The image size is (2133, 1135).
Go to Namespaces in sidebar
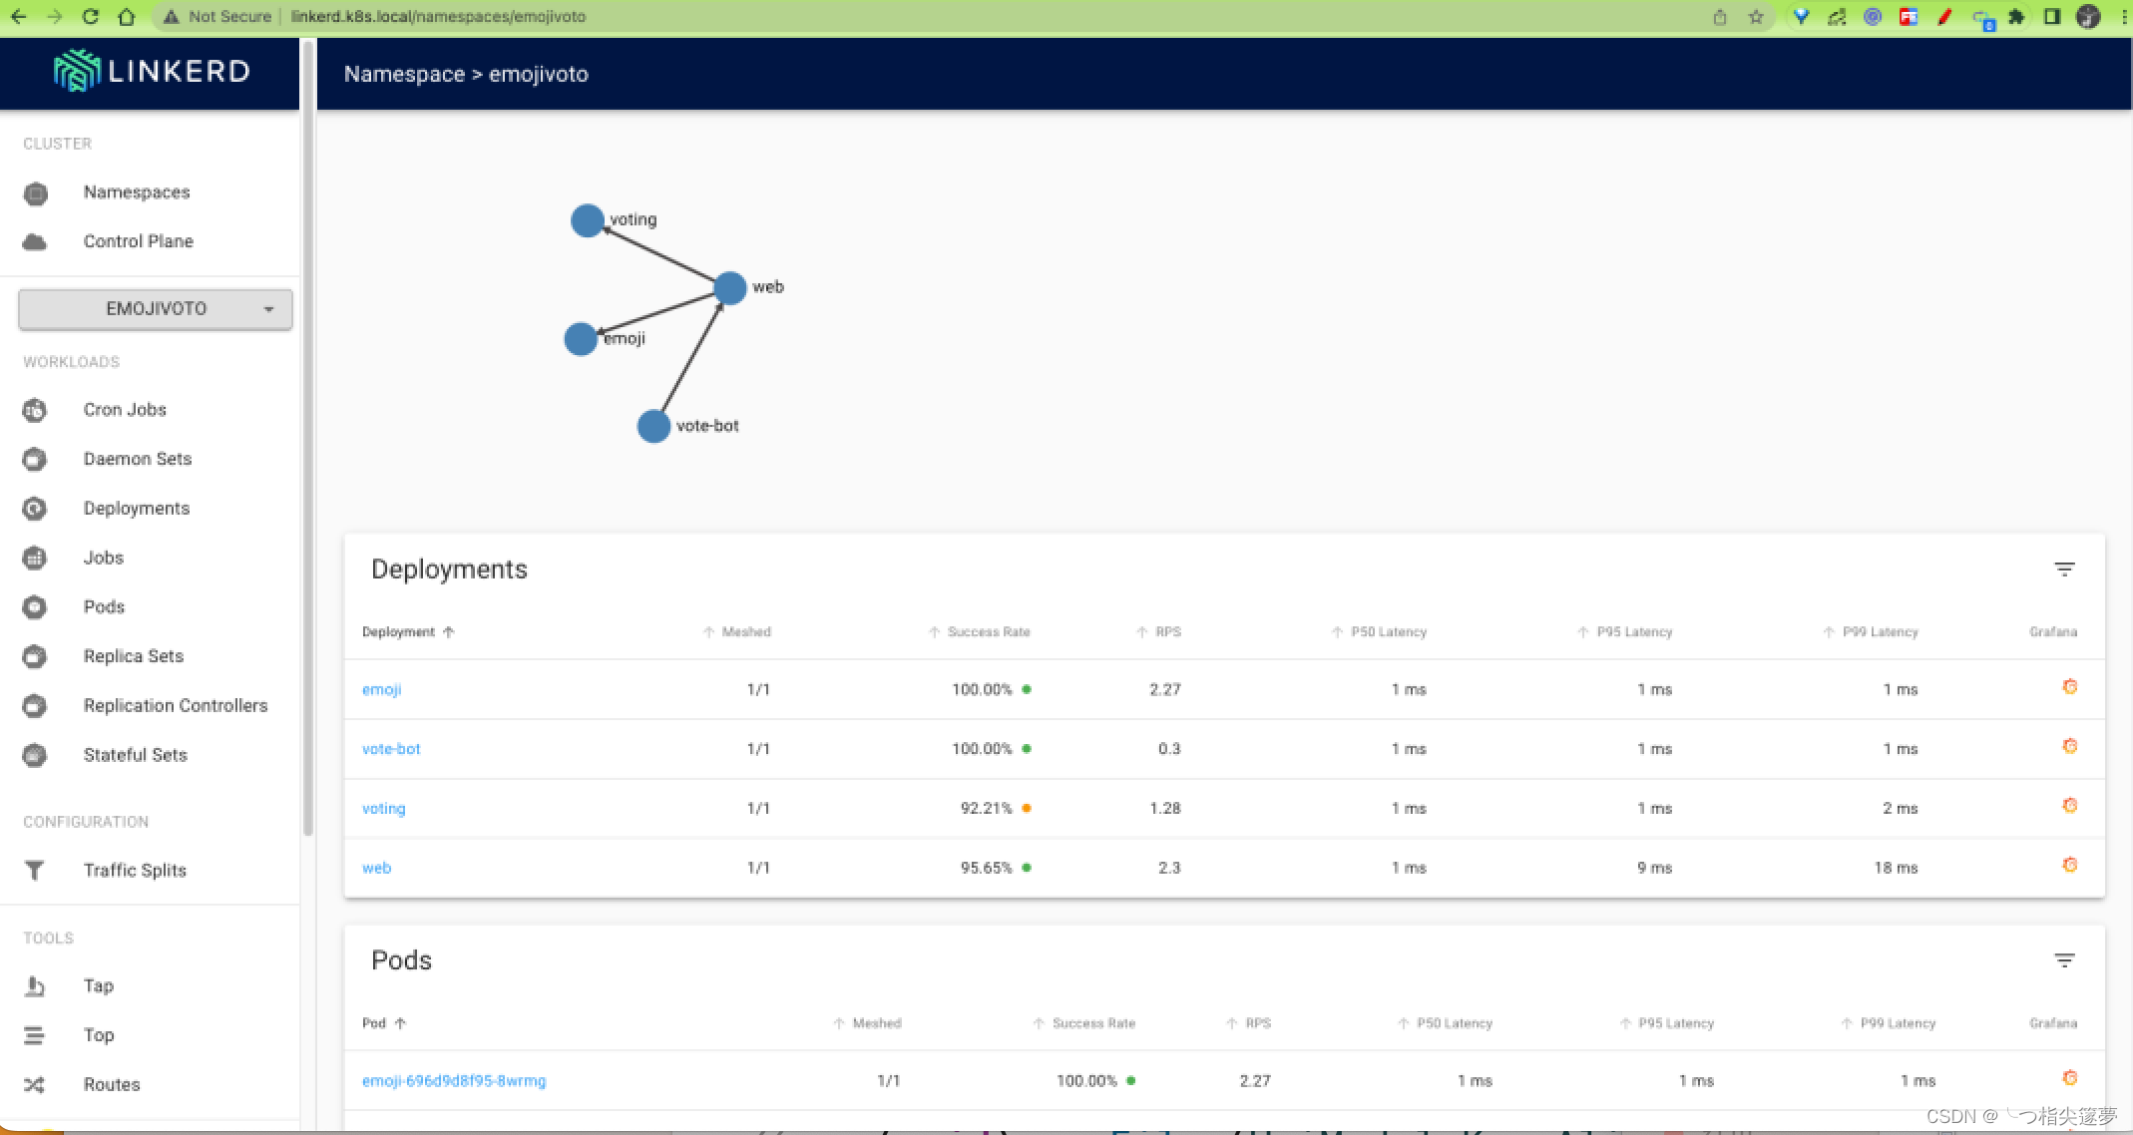(x=137, y=192)
